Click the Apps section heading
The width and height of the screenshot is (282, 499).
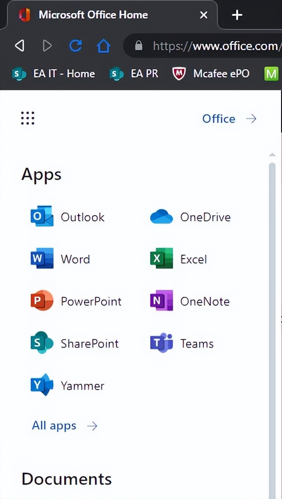pyautogui.click(x=41, y=175)
